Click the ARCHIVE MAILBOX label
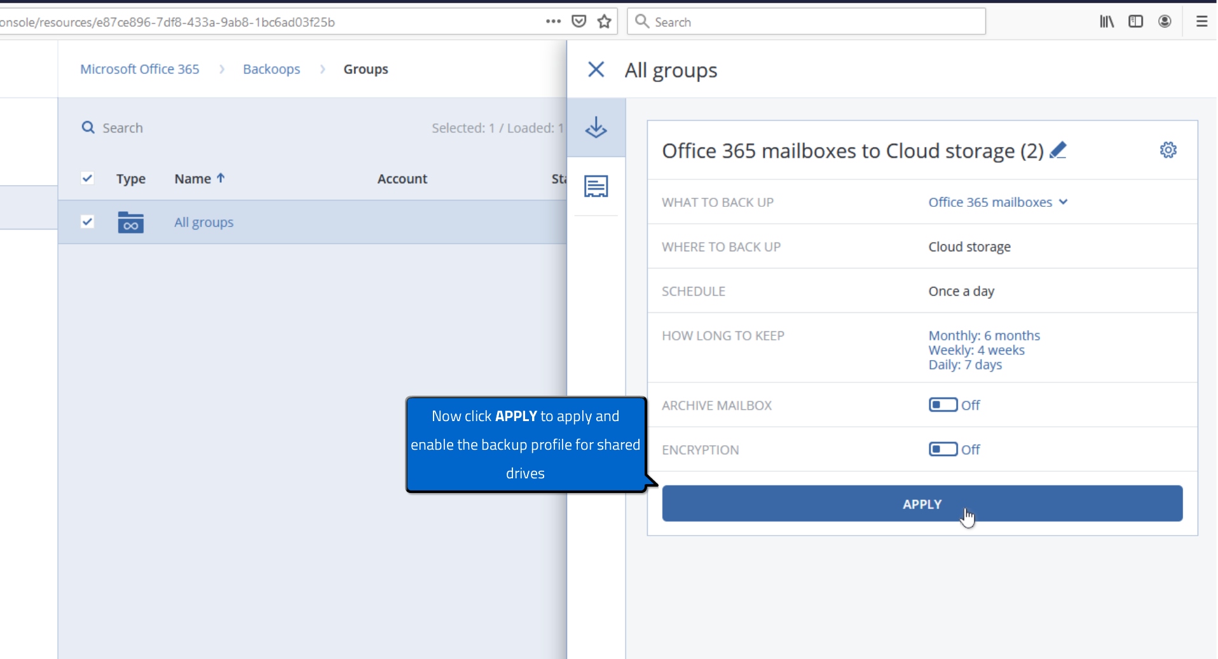The image size is (1218, 659). [x=717, y=405]
